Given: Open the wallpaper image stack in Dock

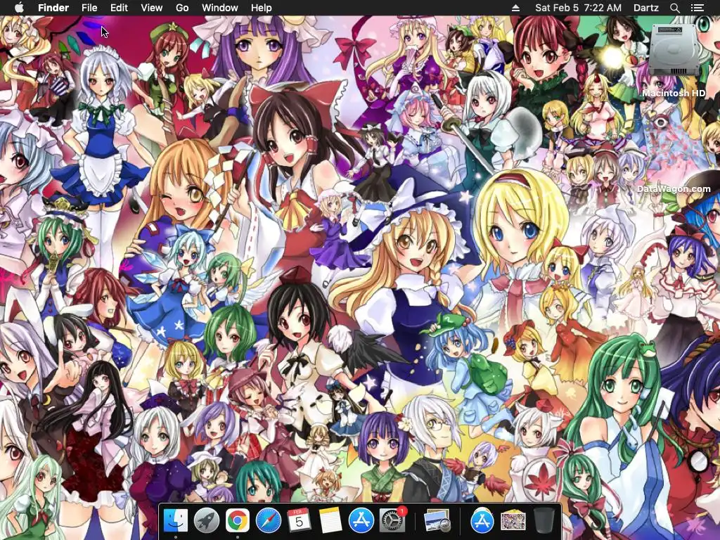Looking at the screenshot, I should (x=513, y=520).
